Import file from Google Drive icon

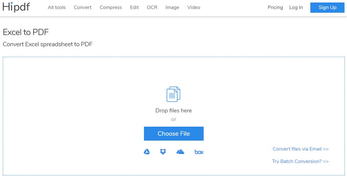tap(147, 152)
